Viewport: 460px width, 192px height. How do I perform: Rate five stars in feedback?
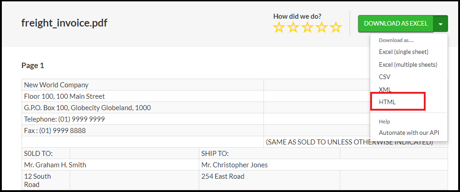tap(336, 27)
